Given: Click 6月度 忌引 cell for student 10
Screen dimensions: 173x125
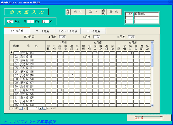Looking at the screenshot, I should coord(124,86).
